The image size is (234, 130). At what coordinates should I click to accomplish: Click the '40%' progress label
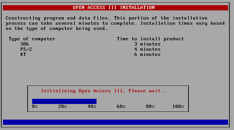[92, 106]
